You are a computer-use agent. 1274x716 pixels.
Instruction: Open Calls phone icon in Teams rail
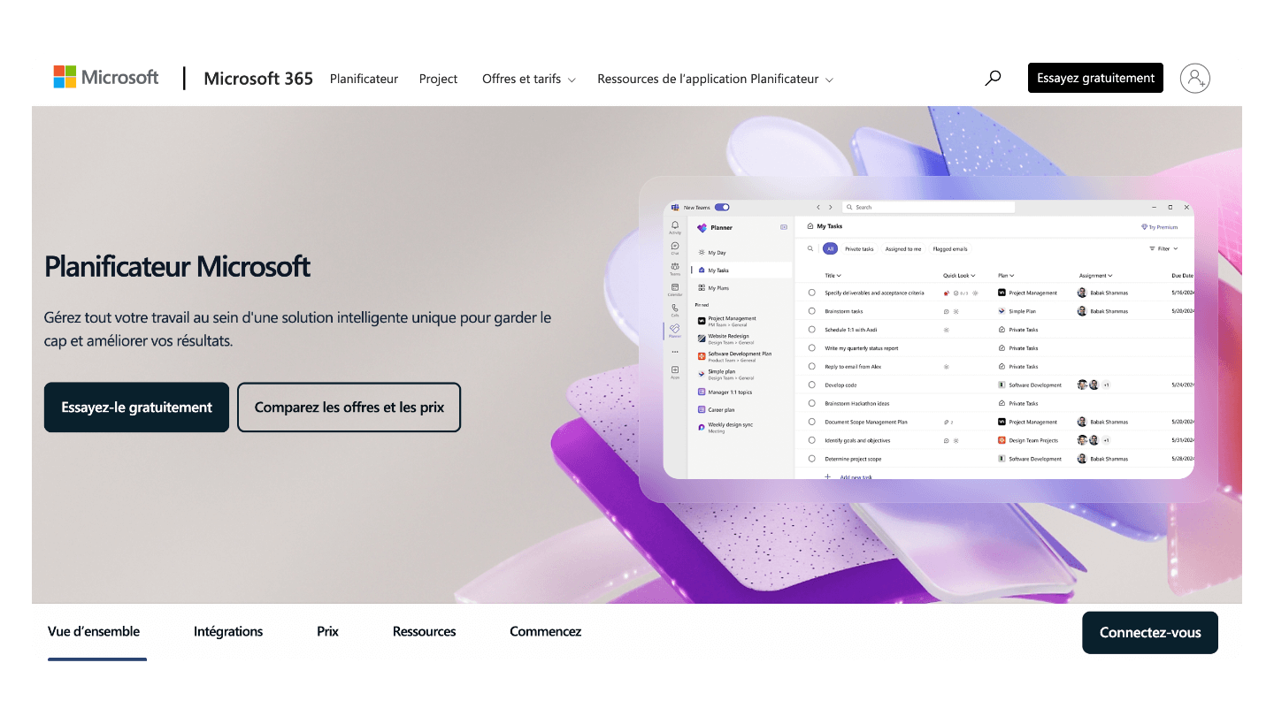pos(675,309)
